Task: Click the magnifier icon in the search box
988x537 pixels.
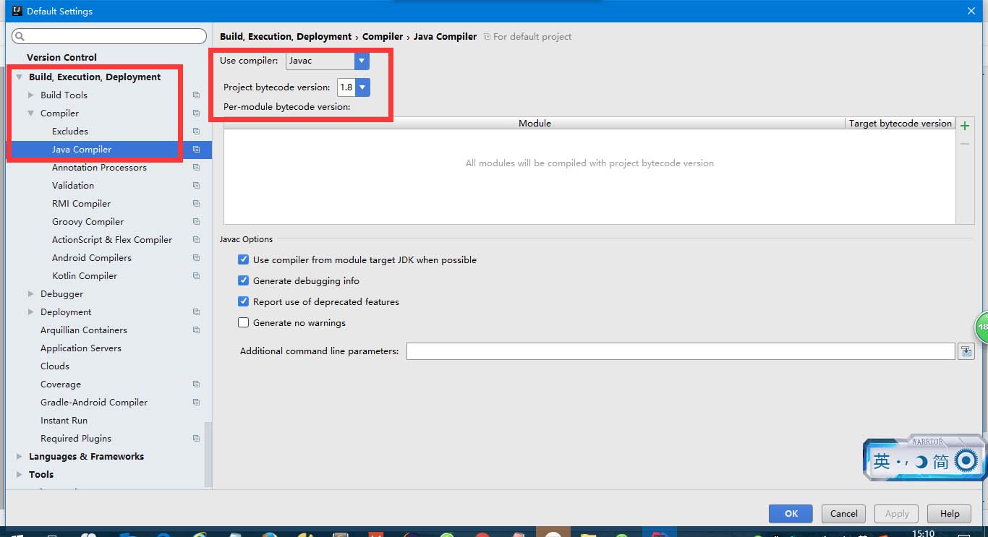Action: pyautogui.click(x=20, y=36)
